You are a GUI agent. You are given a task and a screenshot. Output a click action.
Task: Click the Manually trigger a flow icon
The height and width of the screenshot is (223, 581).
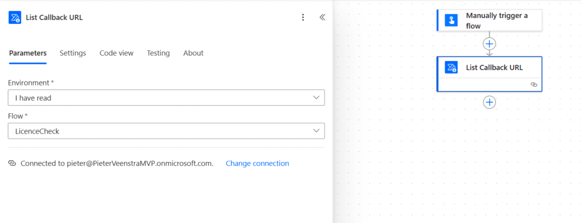(x=451, y=20)
